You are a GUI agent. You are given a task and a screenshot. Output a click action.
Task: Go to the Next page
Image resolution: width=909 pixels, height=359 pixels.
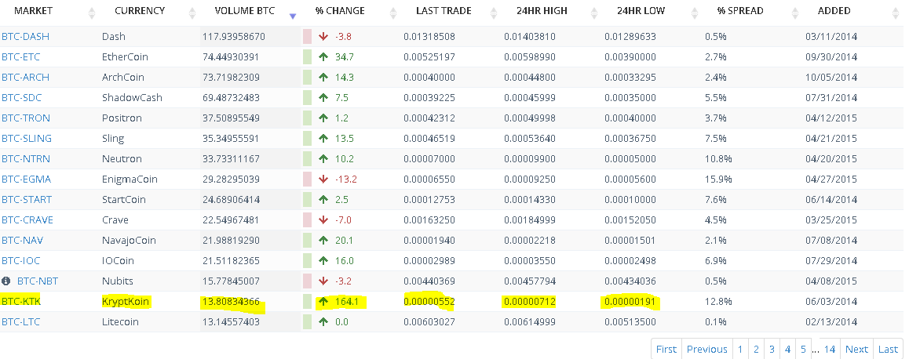click(x=856, y=349)
